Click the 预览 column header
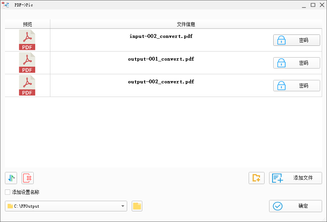Viewport: 327px width, 222px height. (26, 23)
